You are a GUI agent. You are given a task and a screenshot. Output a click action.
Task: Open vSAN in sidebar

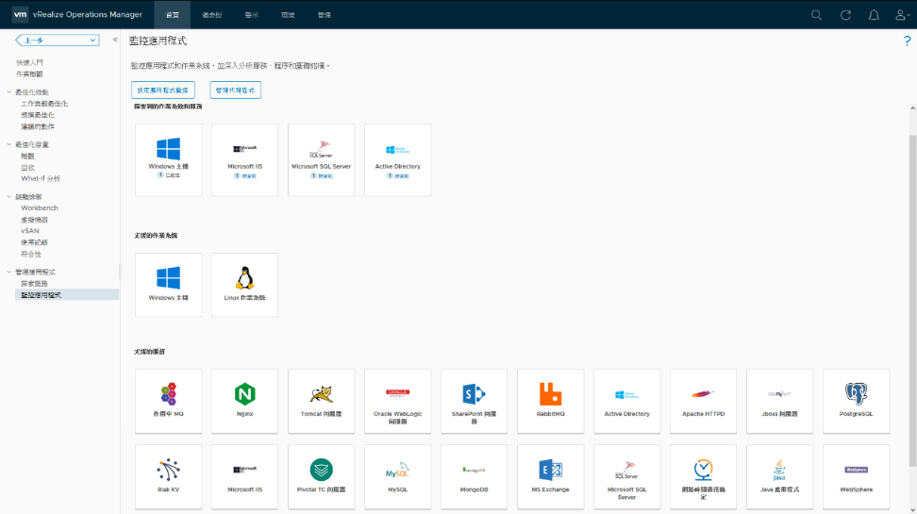pyautogui.click(x=30, y=231)
